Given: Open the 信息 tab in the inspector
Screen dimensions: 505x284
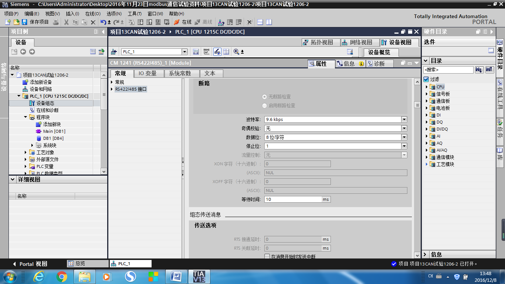Looking at the screenshot, I should tap(349, 64).
